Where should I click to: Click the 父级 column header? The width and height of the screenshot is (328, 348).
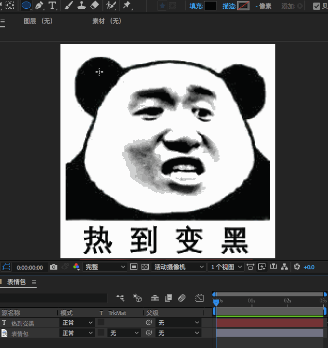[x=152, y=313]
